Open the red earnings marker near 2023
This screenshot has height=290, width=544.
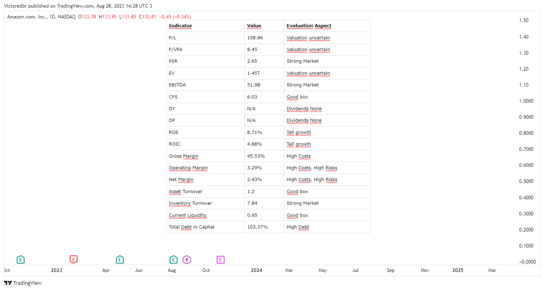click(x=73, y=260)
